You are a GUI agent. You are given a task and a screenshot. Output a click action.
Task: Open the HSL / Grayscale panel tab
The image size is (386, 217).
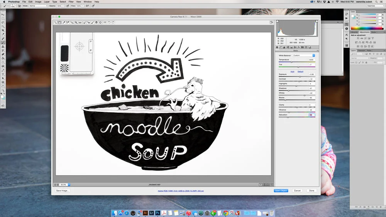click(x=288, y=47)
